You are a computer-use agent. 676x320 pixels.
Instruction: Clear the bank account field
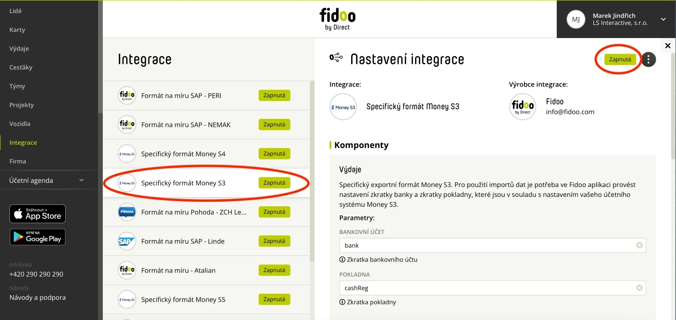(x=639, y=245)
